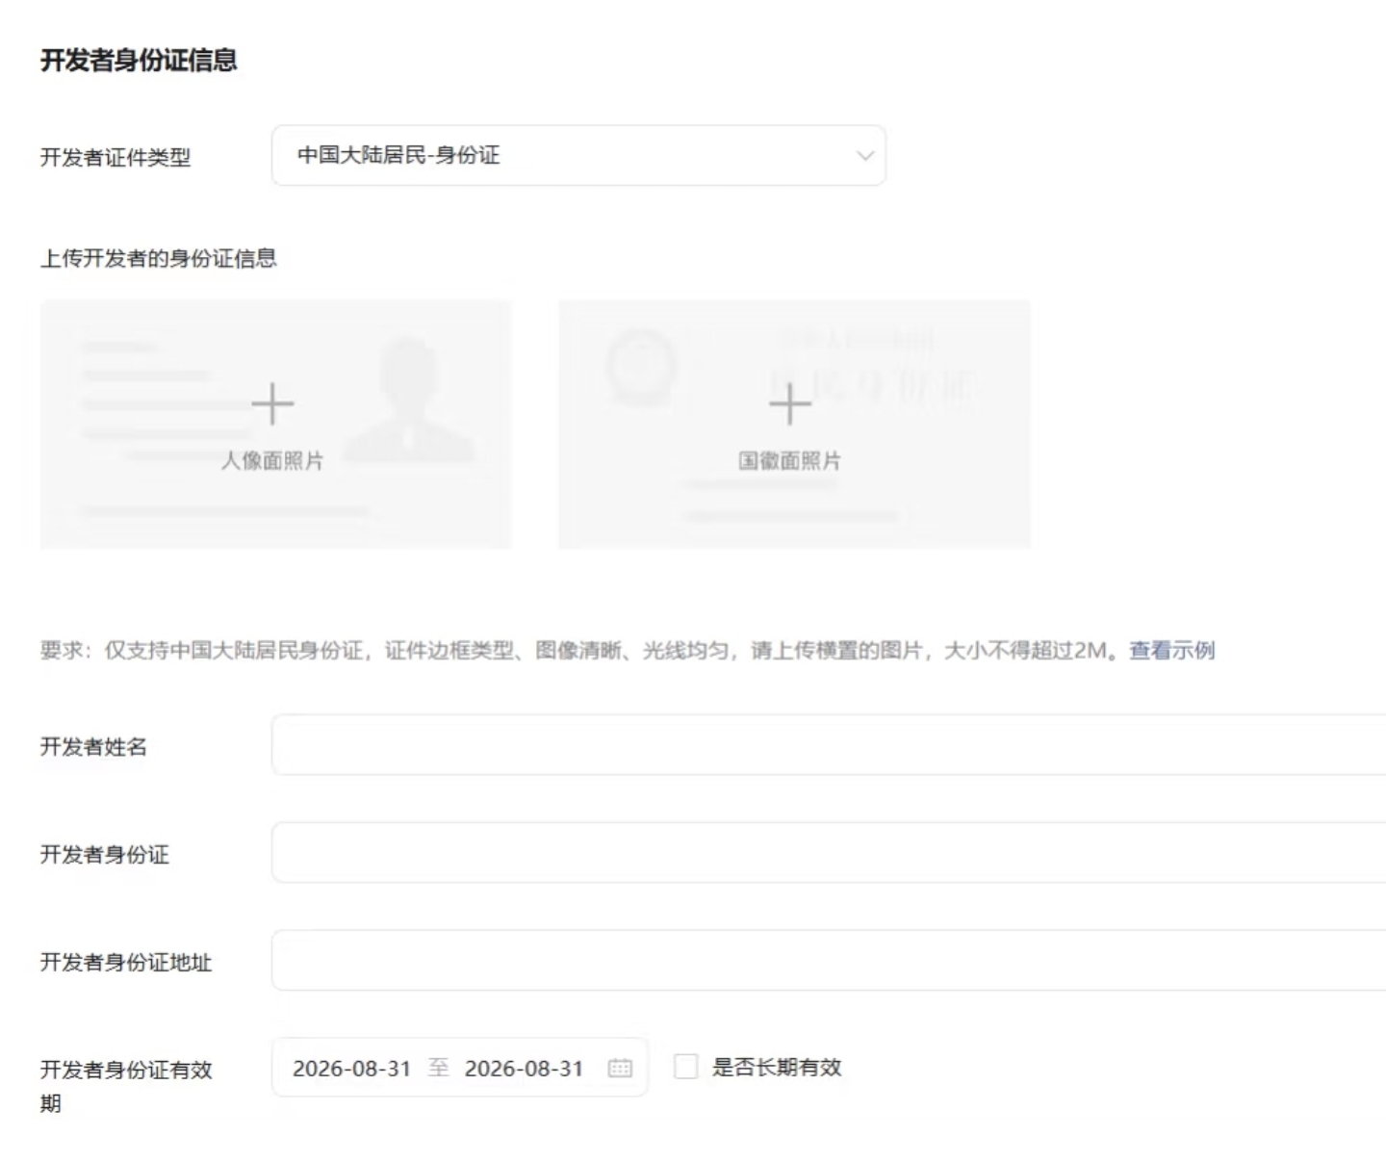Click the dropdown chevron arrow for ID type
This screenshot has width=1386, height=1163.
click(865, 156)
